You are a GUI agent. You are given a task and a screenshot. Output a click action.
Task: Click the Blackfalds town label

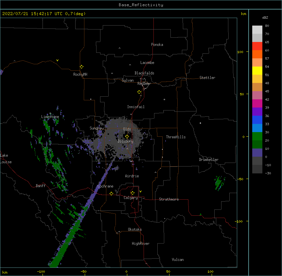144,73
